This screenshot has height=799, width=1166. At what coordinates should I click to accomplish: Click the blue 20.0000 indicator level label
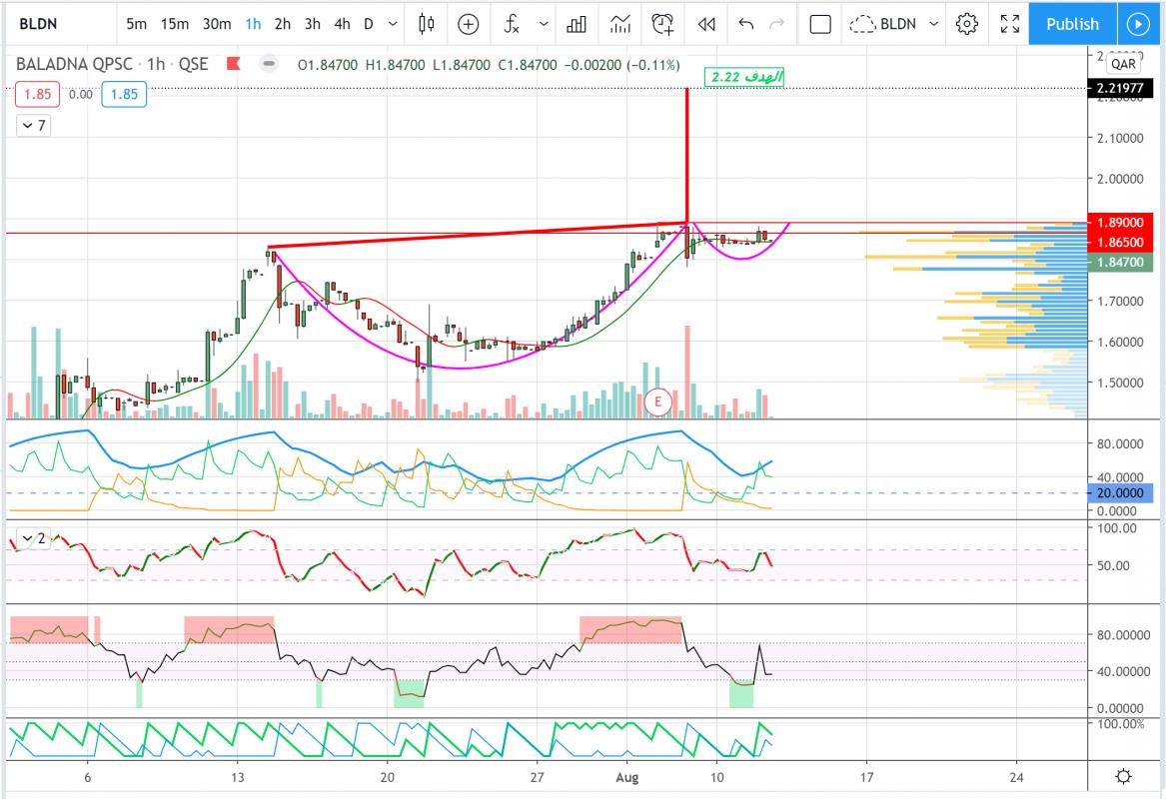[x=1120, y=492]
